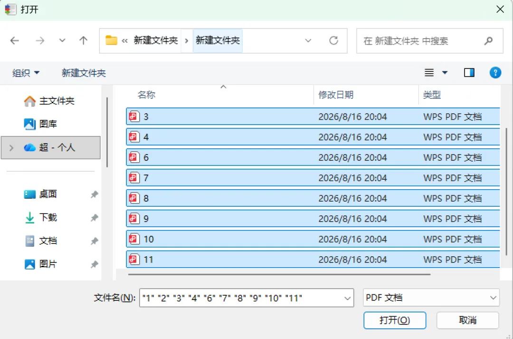Viewport: 513px width, 339px height.
Task: Click the pin icon beside 下载
Action: 94,218
